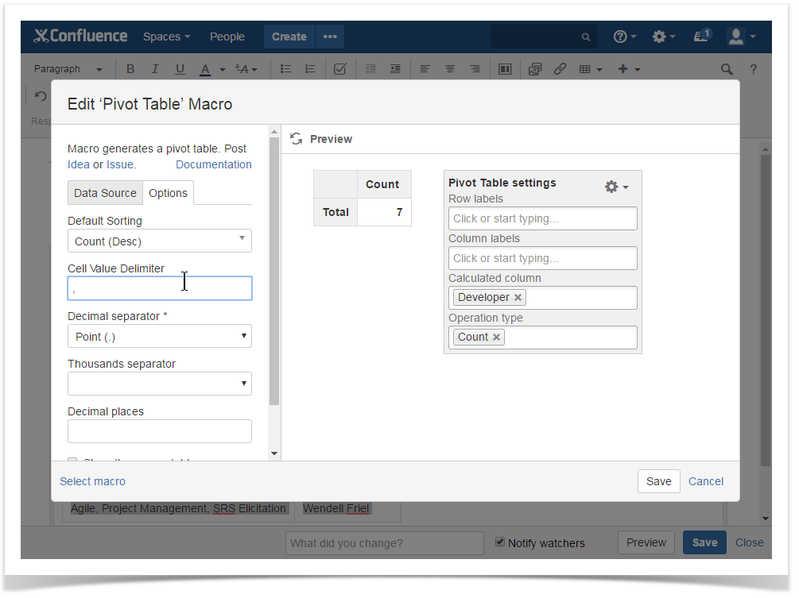Click the Decimal places text field
799x598 pixels.
pos(160,431)
